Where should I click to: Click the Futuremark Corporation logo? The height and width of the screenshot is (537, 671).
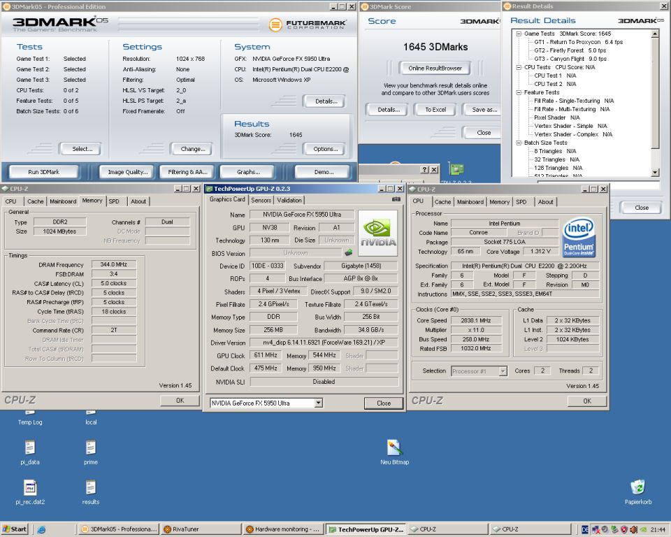click(x=308, y=24)
